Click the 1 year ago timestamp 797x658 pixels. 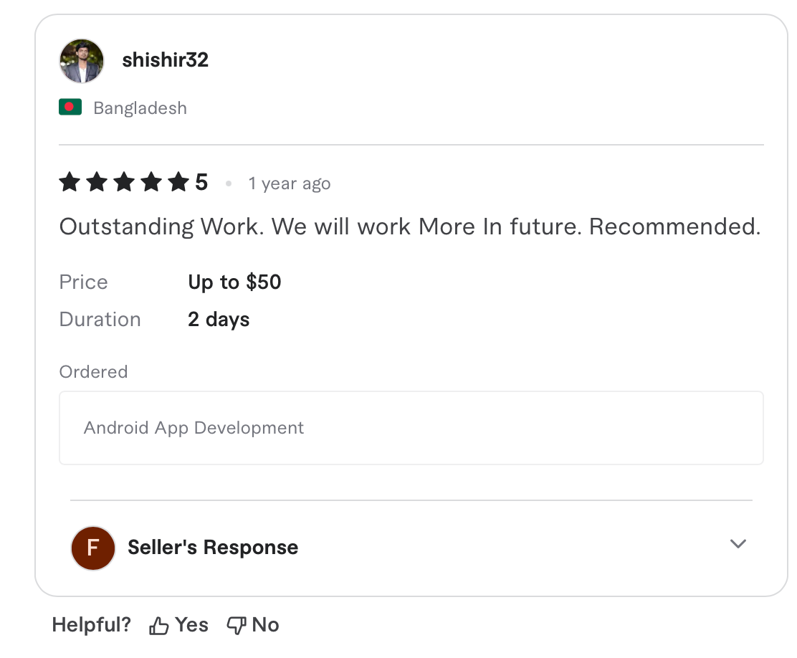(x=289, y=183)
